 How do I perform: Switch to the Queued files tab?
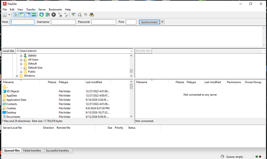coord(12,150)
